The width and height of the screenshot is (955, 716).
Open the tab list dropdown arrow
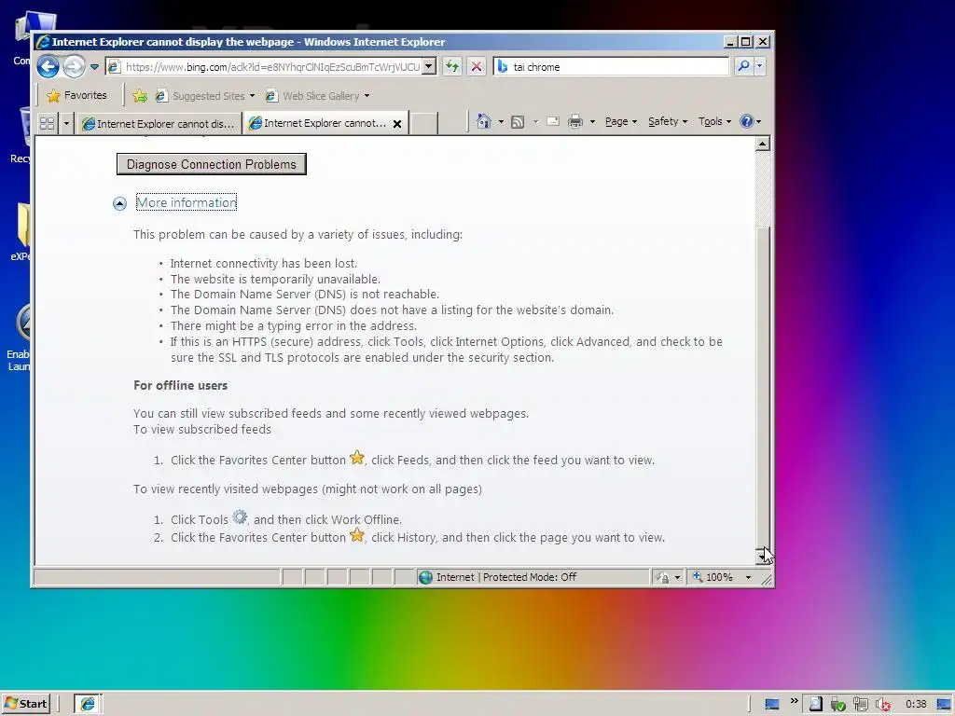pos(66,123)
